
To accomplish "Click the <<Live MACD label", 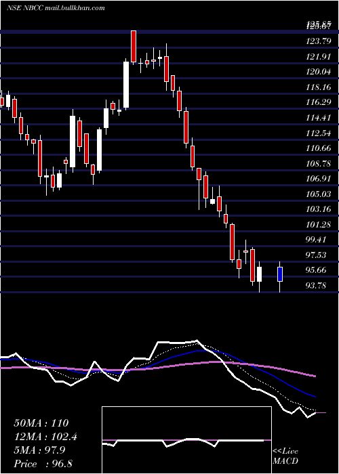I will [x=285, y=456].
